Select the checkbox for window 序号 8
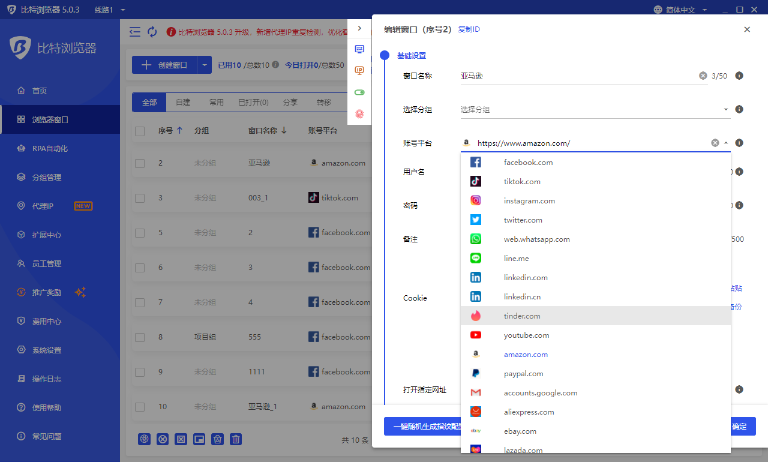 [x=140, y=337]
